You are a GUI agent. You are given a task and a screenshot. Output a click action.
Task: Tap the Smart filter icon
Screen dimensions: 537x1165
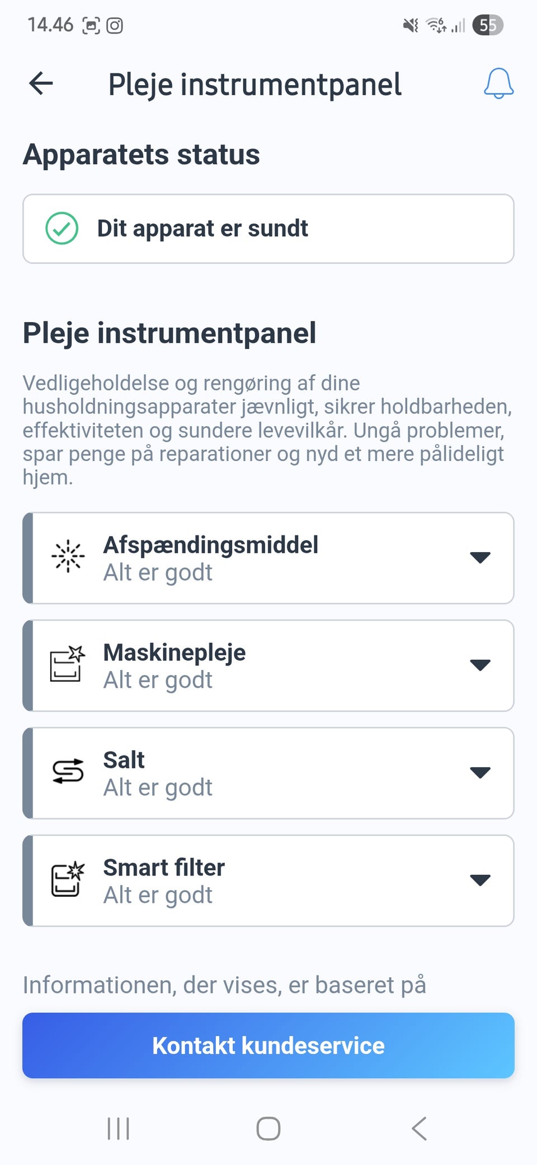click(68, 879)
